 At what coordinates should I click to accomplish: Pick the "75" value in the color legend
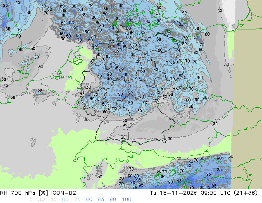pyautogui.click(x=77, y=200)
